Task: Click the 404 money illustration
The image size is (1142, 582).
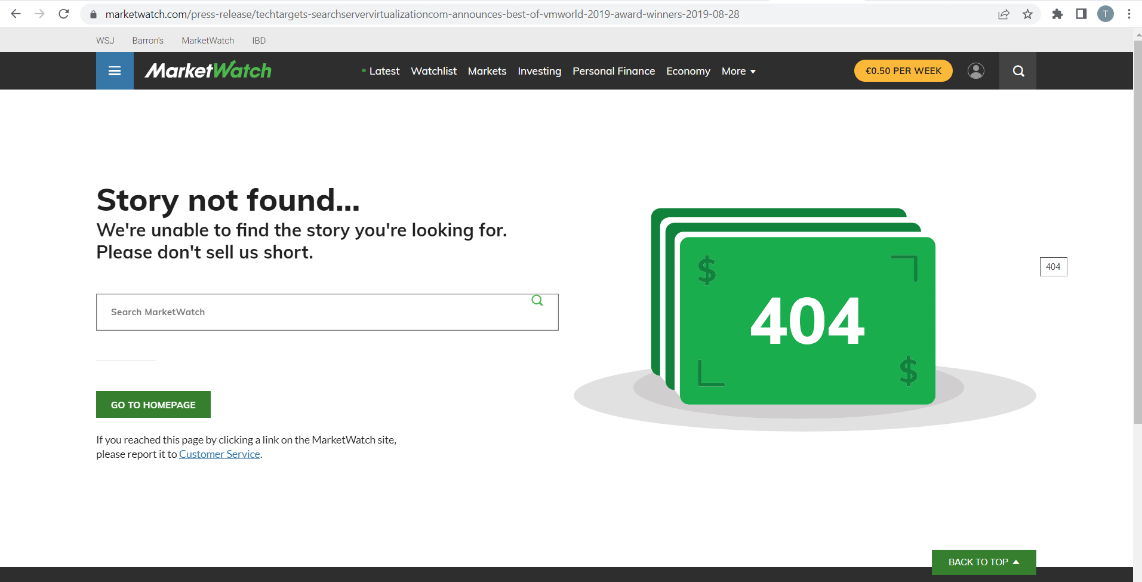Action: pyautogui.click(x=805, y=319)
